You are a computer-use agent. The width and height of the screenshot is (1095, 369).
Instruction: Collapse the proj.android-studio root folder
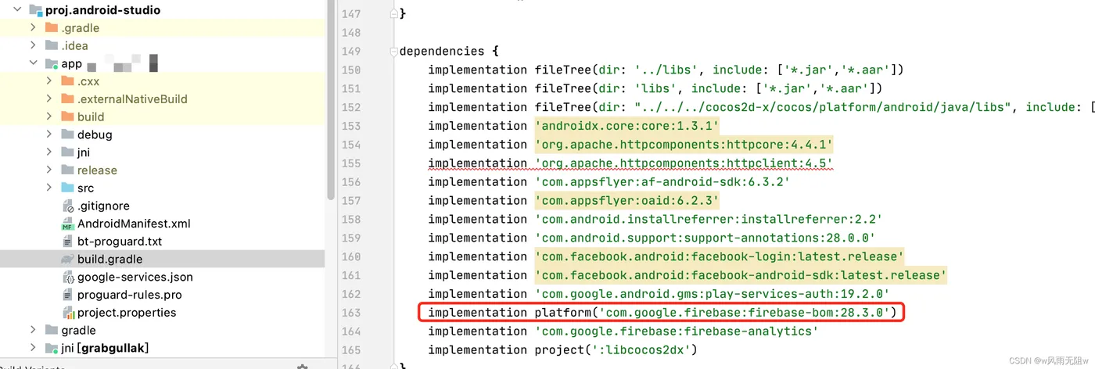tap(17, 10)
